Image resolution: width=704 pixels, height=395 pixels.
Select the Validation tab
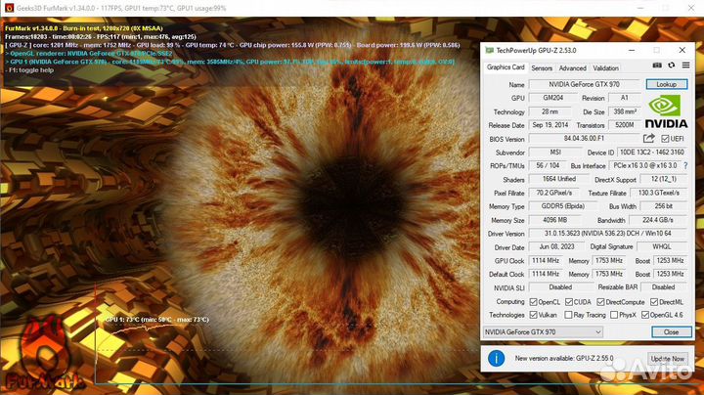click(606, 68)
